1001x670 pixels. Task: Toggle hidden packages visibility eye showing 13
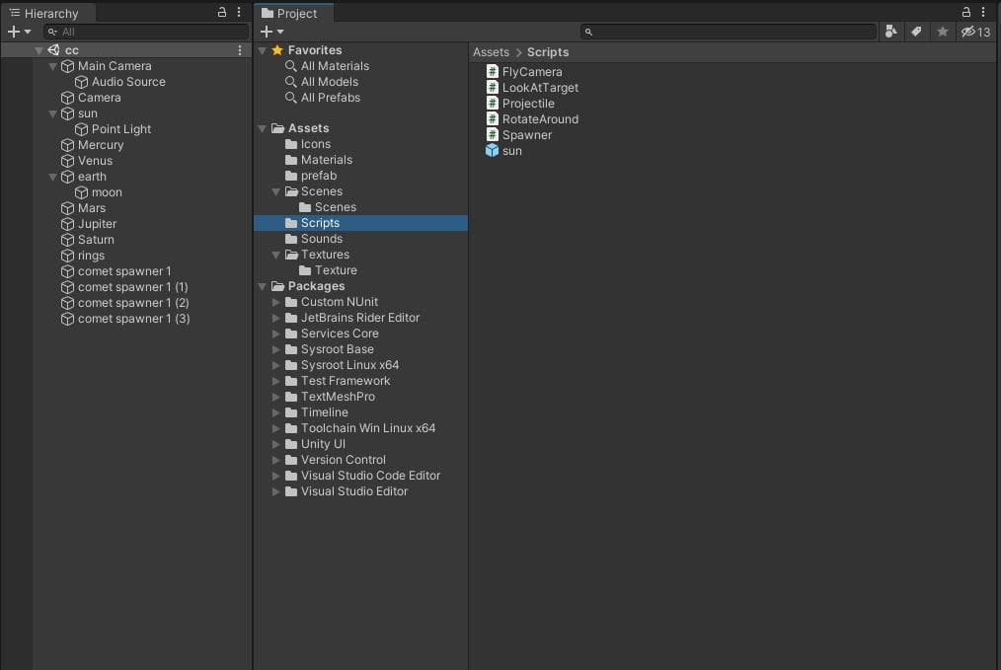[x=976, y=32]
